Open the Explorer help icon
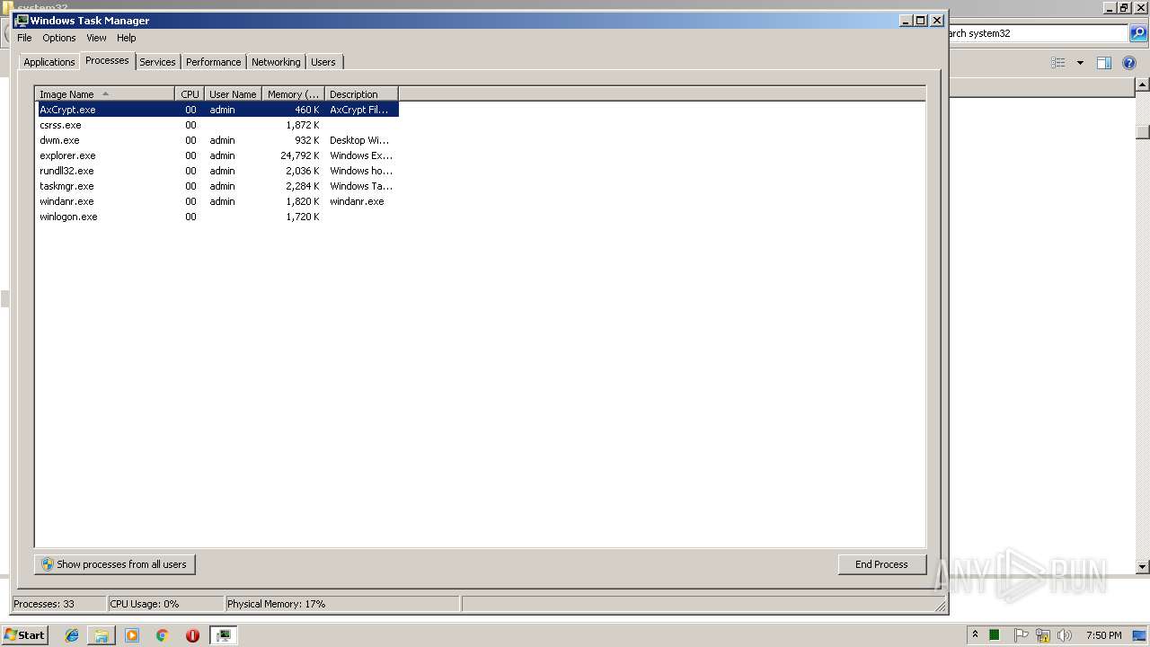This screenshot has height=647, width=1150. [x=1129, y=63]
